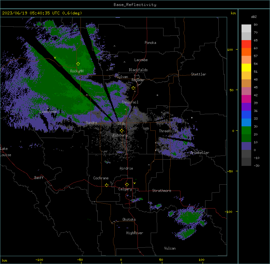The image size is (270, 264).
Task: Click the yellow diamond marker below RedDeer
Action: (x=133, y=88)
